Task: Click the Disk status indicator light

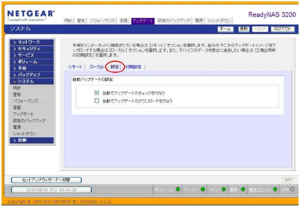Action: coord(203,189)
